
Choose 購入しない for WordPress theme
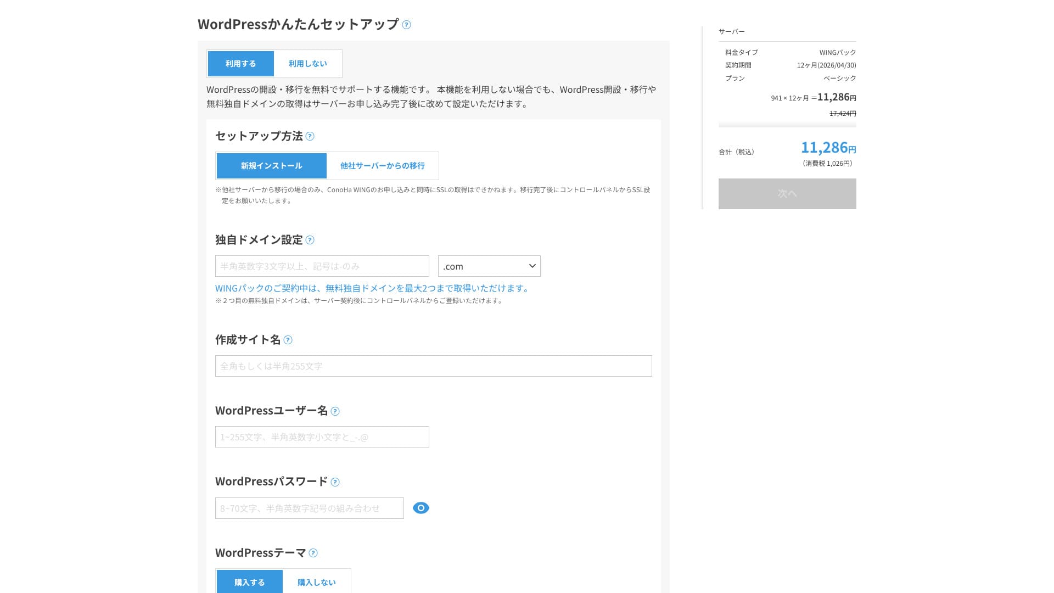tap(316, 582)
